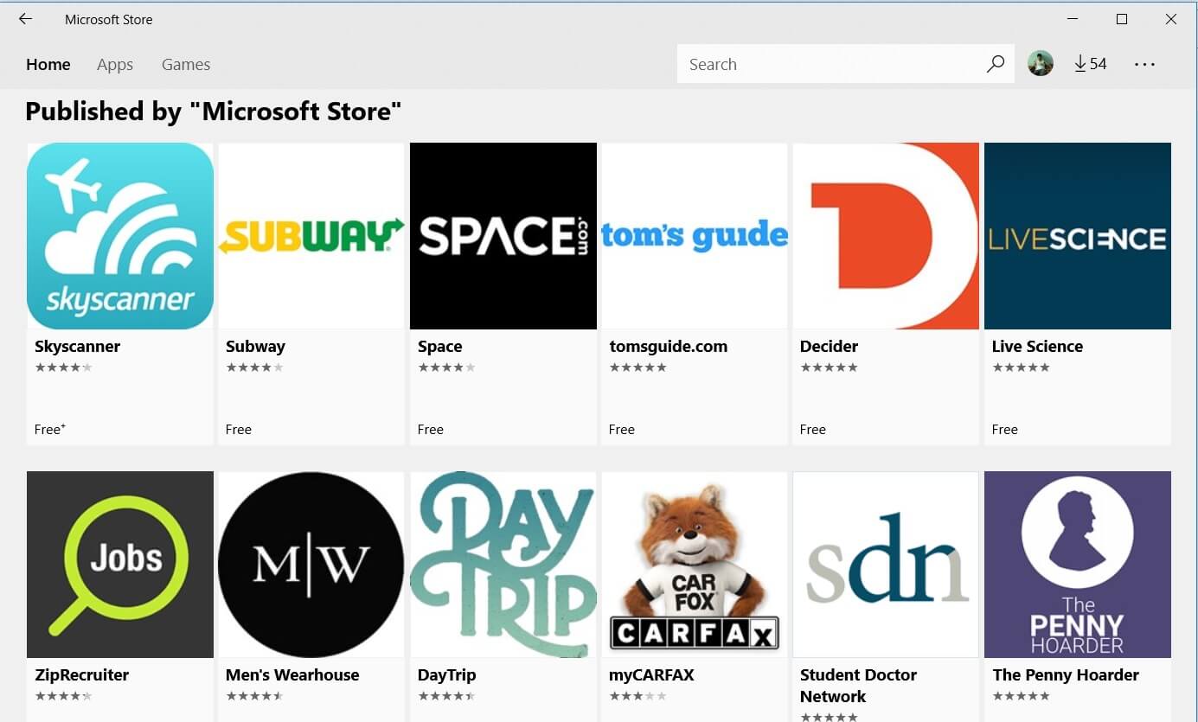Click the tomsguide.com star rating
Image resolution: width=1198 pixels, height=722 pixels.
coord(637,367)
